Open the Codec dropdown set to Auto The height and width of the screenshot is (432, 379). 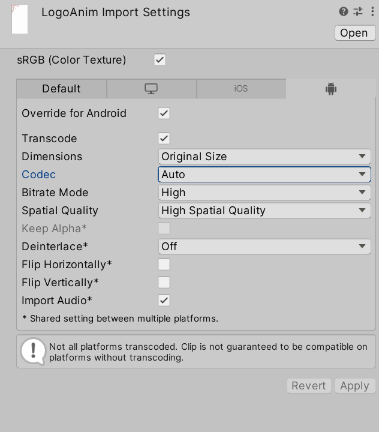[x=264, y=175]
